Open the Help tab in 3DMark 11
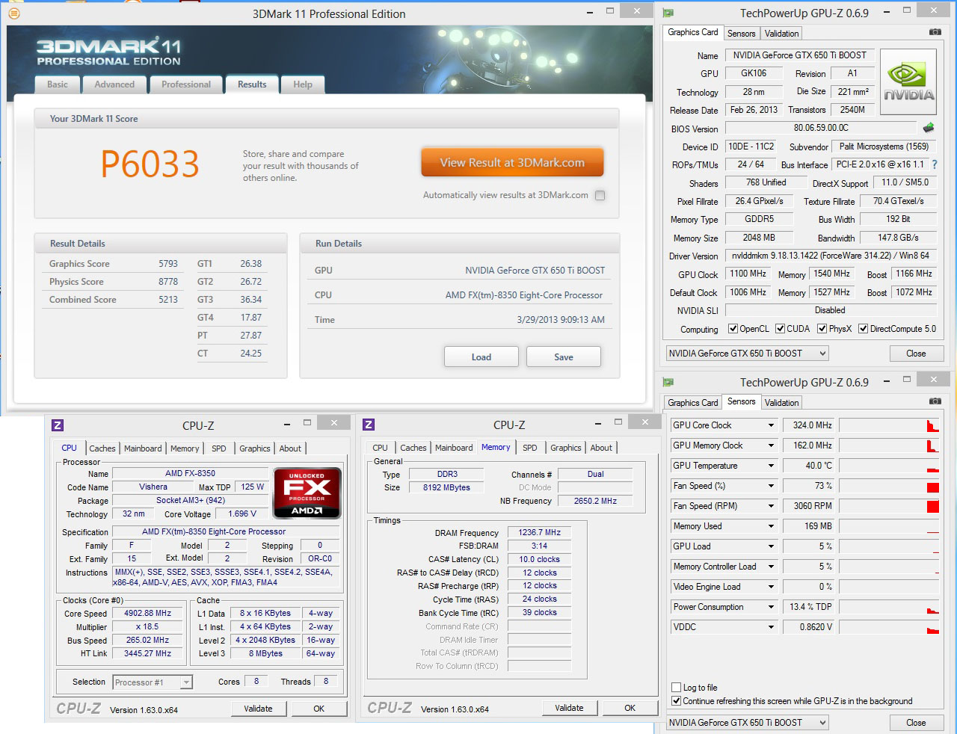This screenshot has width=957, height=734. [303, 84]
